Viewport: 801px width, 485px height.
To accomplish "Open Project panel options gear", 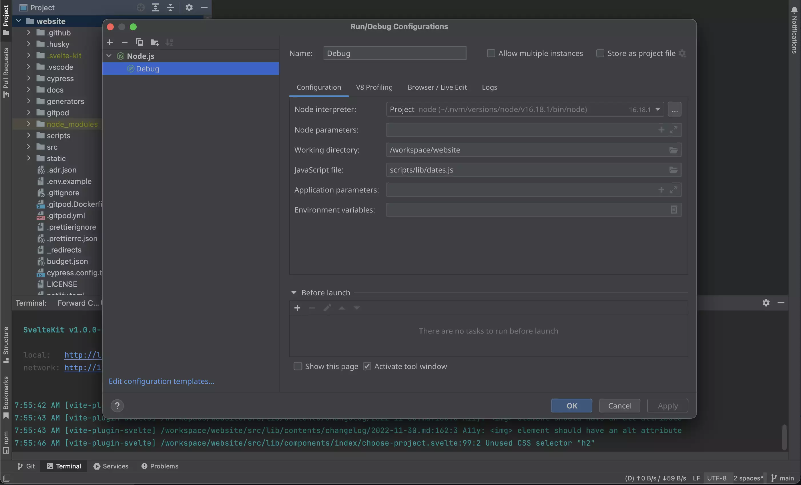I will (189, 7).
